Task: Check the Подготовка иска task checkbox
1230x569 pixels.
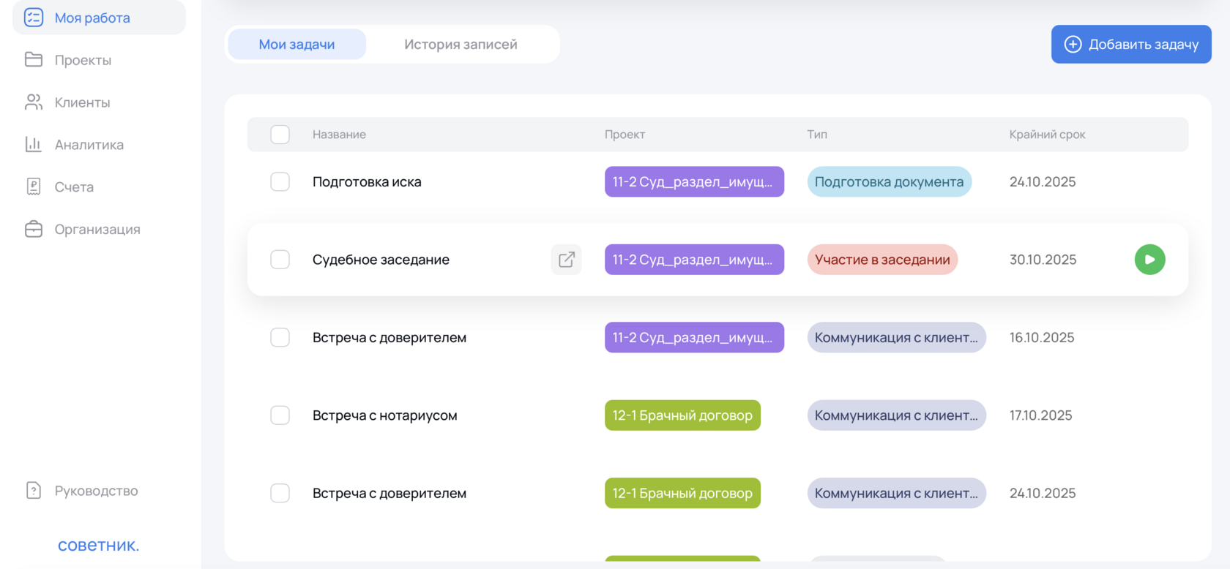Action: (280, 181)
